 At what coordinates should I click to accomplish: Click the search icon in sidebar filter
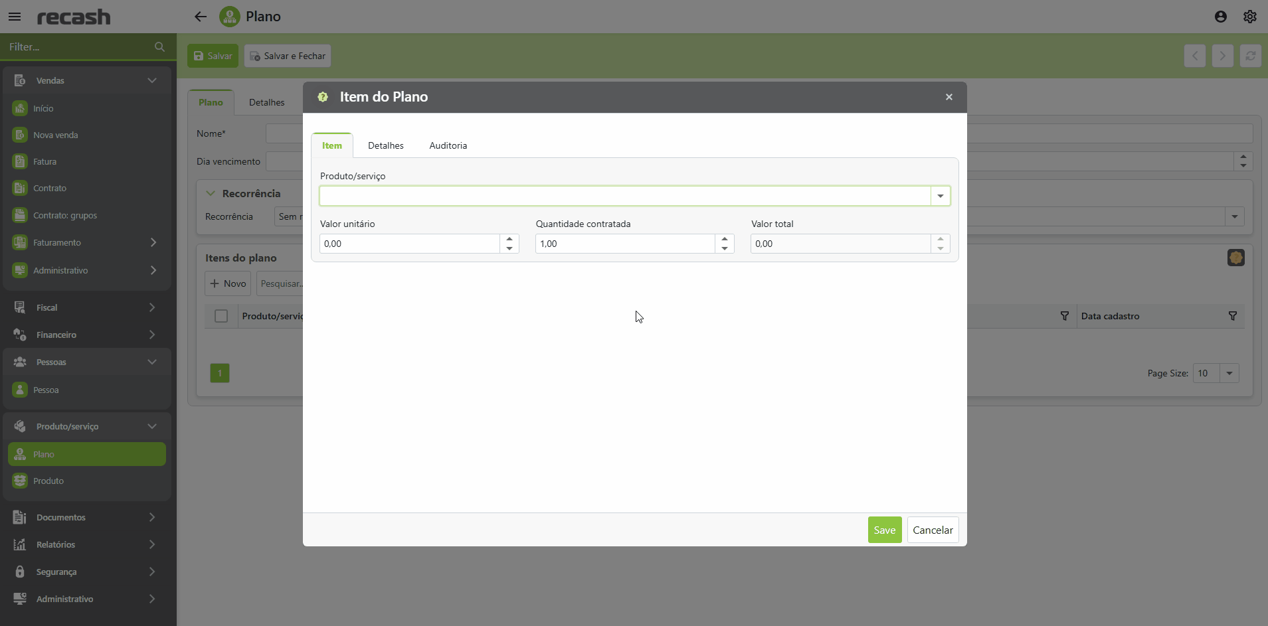[x=159, y=47]
